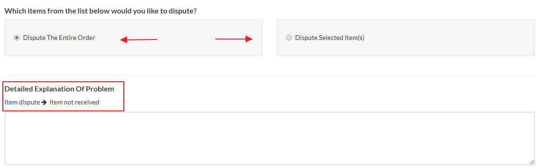Choose the Dispute Selected Item(s) radio button
Image resolution: width=546 pixels, height=168 pixels.
pos(289,38)
